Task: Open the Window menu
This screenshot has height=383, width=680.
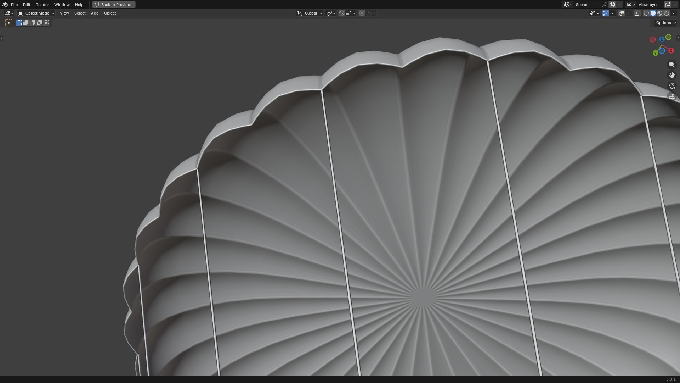Action: 62,5
